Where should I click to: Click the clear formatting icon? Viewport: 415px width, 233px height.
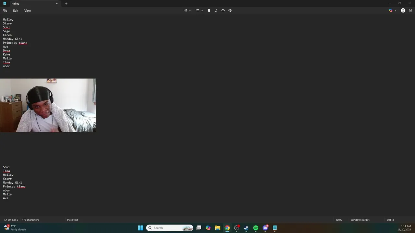pyautogui.click(x=230, y=10)
